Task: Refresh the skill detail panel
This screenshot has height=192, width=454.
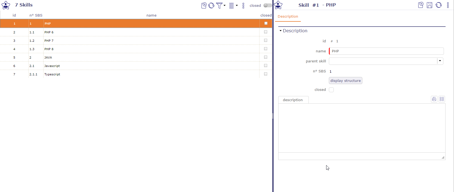Action: 439,5
